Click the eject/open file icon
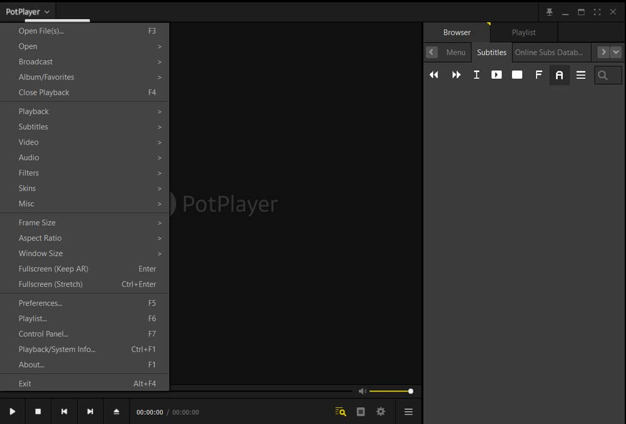626x424 pixels. (x=116, y=411)
